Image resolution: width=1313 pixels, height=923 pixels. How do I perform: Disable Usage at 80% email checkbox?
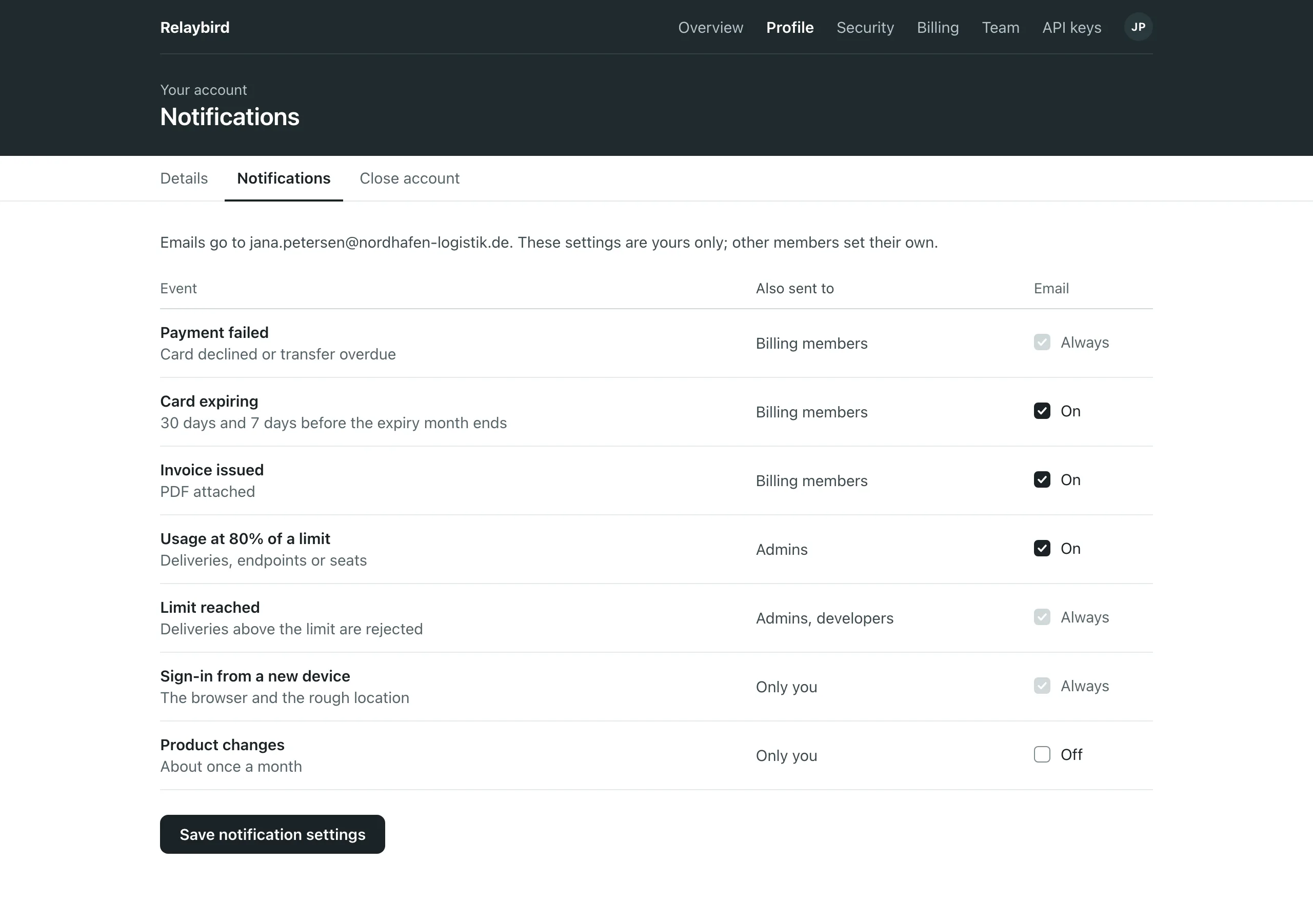point(1042,549)
